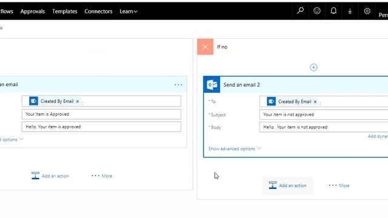The height and width of the screenshot is (218, 388).
Task: Click SharePoint icon in right Created By Email token
Action: (271, 101)
